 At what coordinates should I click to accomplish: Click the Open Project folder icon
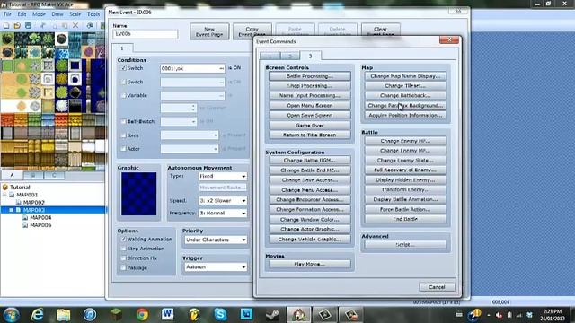17,25
